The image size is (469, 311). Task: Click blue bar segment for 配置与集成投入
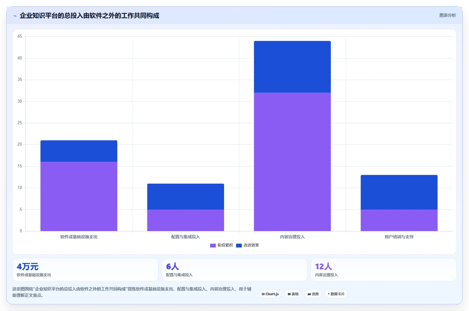(x=186, y=197)
